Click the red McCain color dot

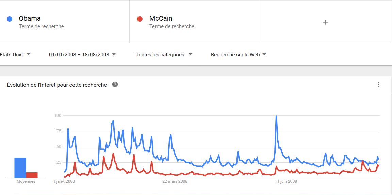click(x=140, y=19)
